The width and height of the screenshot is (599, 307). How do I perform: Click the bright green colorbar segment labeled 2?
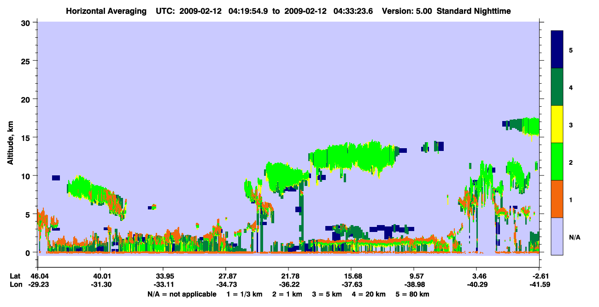coord(557,162)
